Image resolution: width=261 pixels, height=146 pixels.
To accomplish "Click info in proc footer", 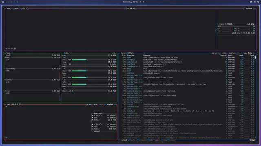I will point(133,140).
